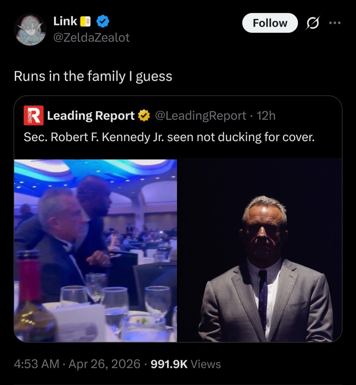Visit the @ZeldaZealot handle
The image size is (356, 385).
pos(91,38)
